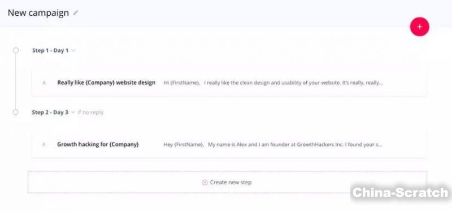This screenshot has width=452, height=212.
Task: Click the 'New campaign' title text
Action: (x=38, y=12)
